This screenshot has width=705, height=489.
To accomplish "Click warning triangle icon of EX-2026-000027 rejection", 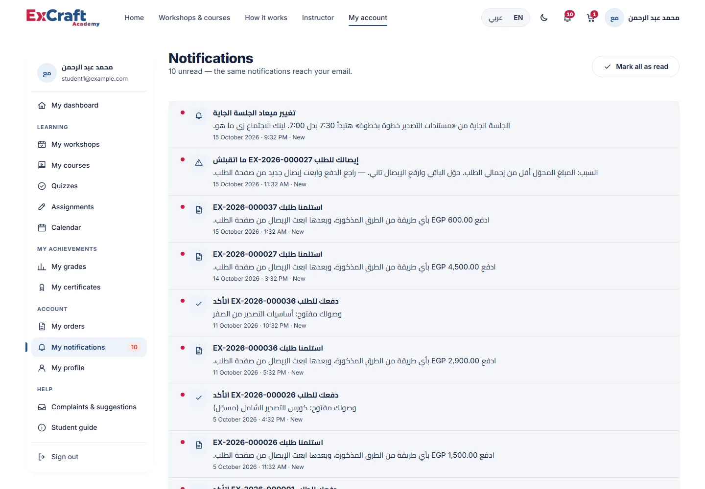I will pyautogui.click(x=199, y=163).
